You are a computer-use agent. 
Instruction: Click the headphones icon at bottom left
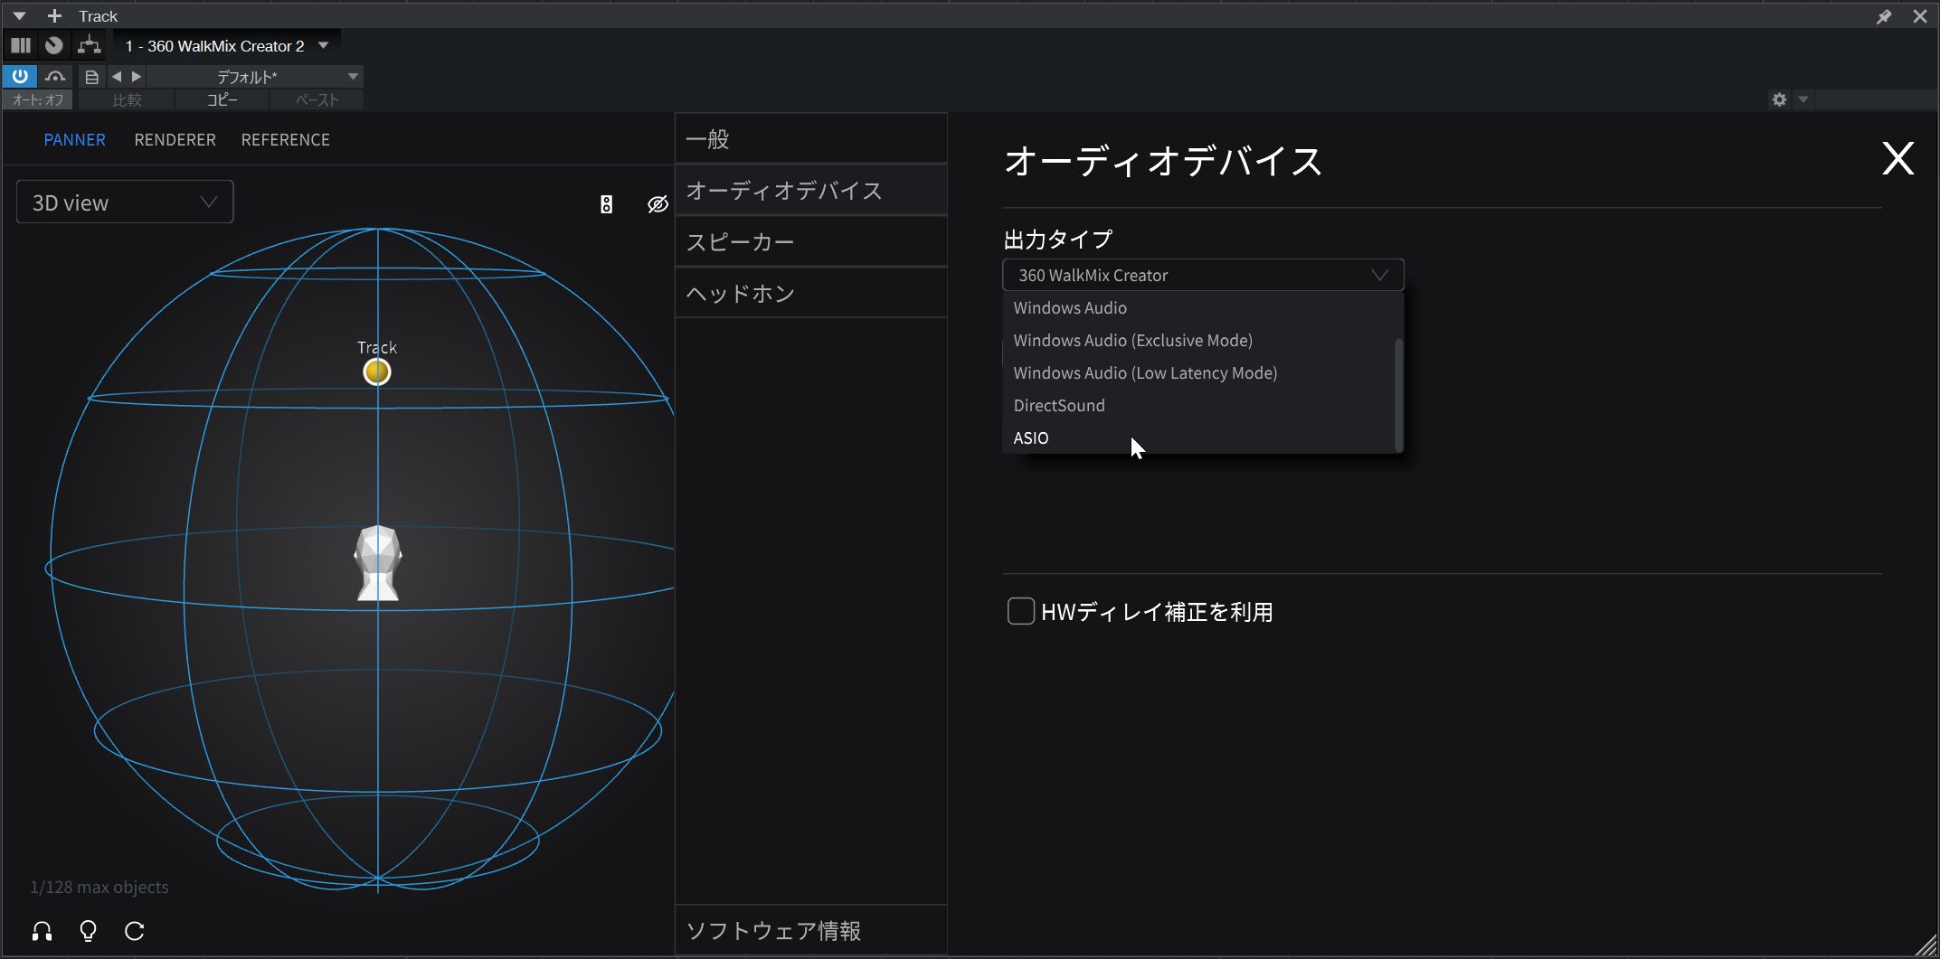(x=42, y=931)
